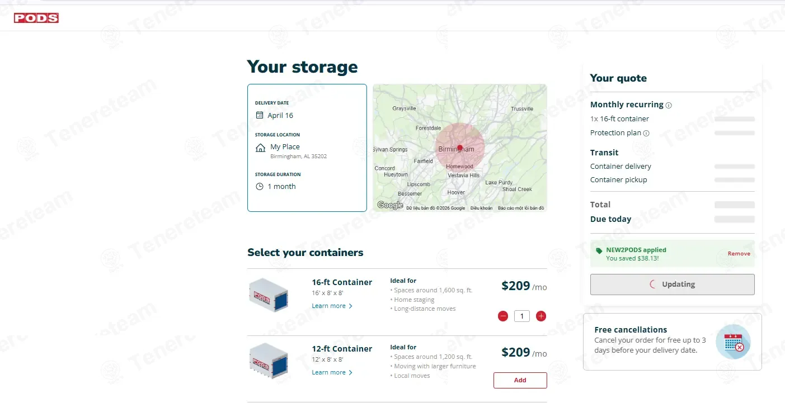The width and height of the screenshot is (785, 403).
Task: Click the storage location house icon
Action: coord(260,148)
